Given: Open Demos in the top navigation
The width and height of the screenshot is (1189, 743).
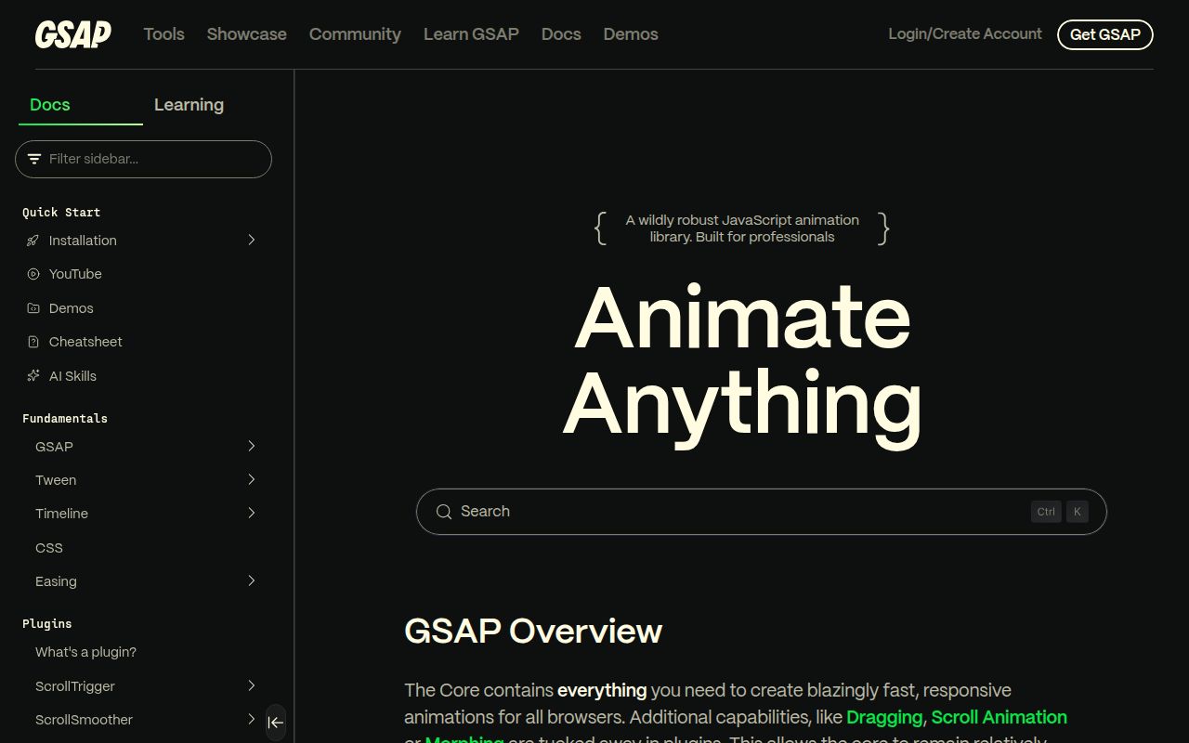Looking at the screenshot, I should (631, 34).
